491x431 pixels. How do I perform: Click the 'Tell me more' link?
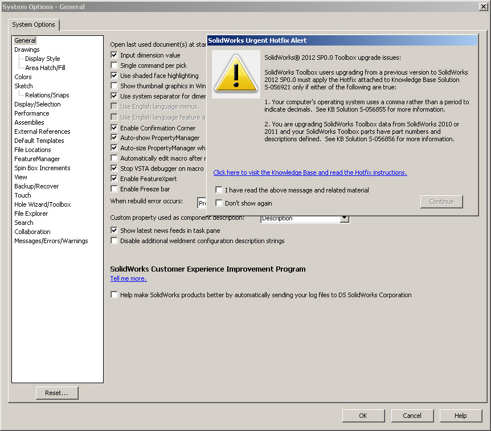pyautogui.click(x=128, y=278)
